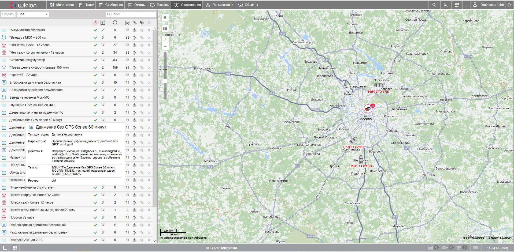Zoom in the map with plus button
Viewport: 514px width, 252px height.
tap(165, 39)
